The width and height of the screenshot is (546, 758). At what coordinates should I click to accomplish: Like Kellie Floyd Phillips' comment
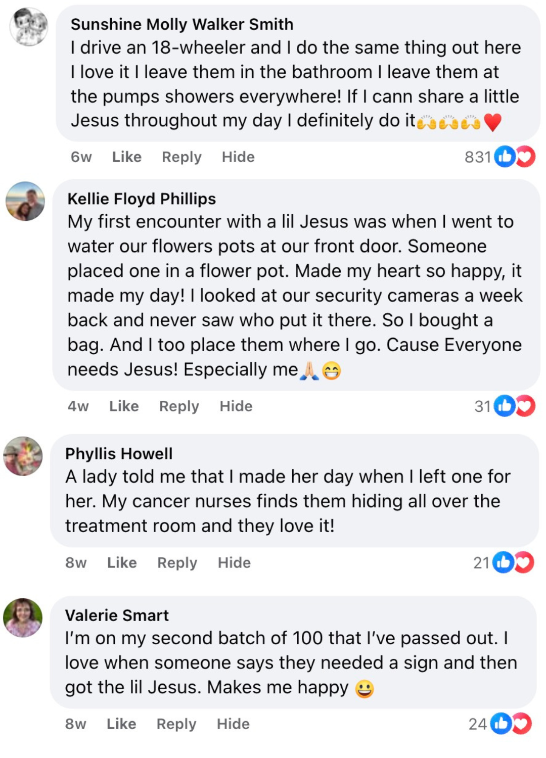124,406
